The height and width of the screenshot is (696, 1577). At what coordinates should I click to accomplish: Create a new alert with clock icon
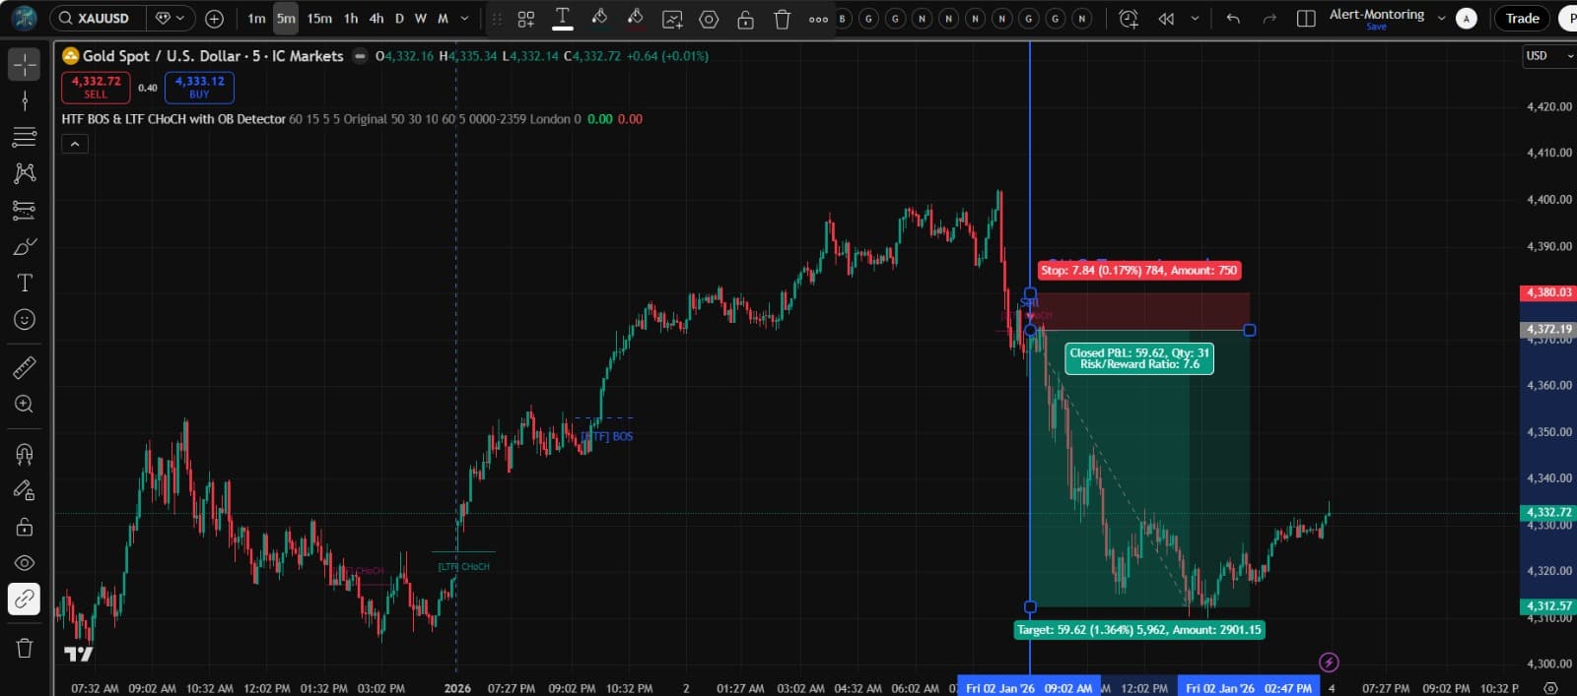pos(1129,18)
